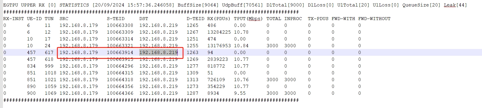
Task: Click S-TEID value 100664315
Action: [120, 73]
